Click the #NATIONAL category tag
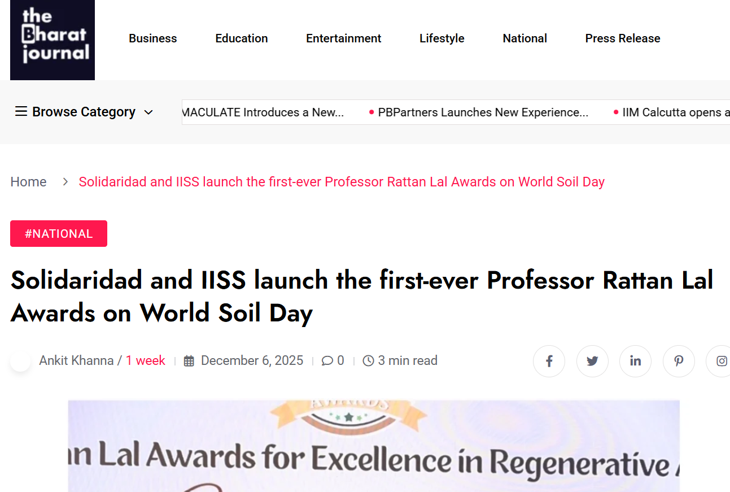The width and height of the screenshot is (730, 492). click(x=59, y=234)
